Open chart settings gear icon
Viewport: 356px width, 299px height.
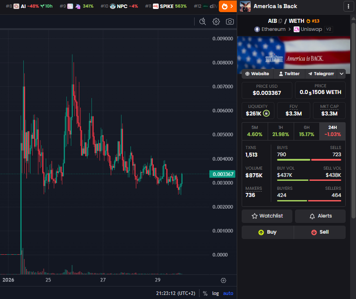point(216,21)
